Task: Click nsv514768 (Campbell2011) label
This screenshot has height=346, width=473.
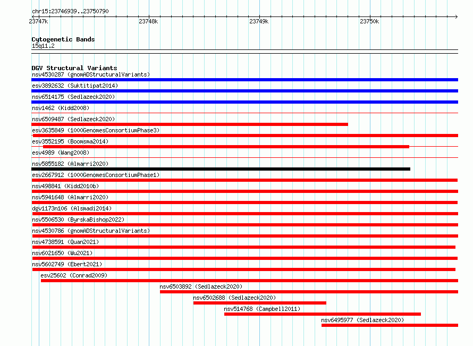Action: [x=262, y=309]
